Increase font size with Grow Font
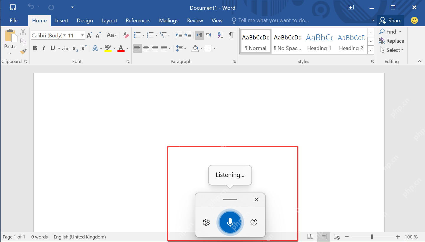The width and height of the screenshot is (425, 242). pyautogui.click(x=89, y=35)
